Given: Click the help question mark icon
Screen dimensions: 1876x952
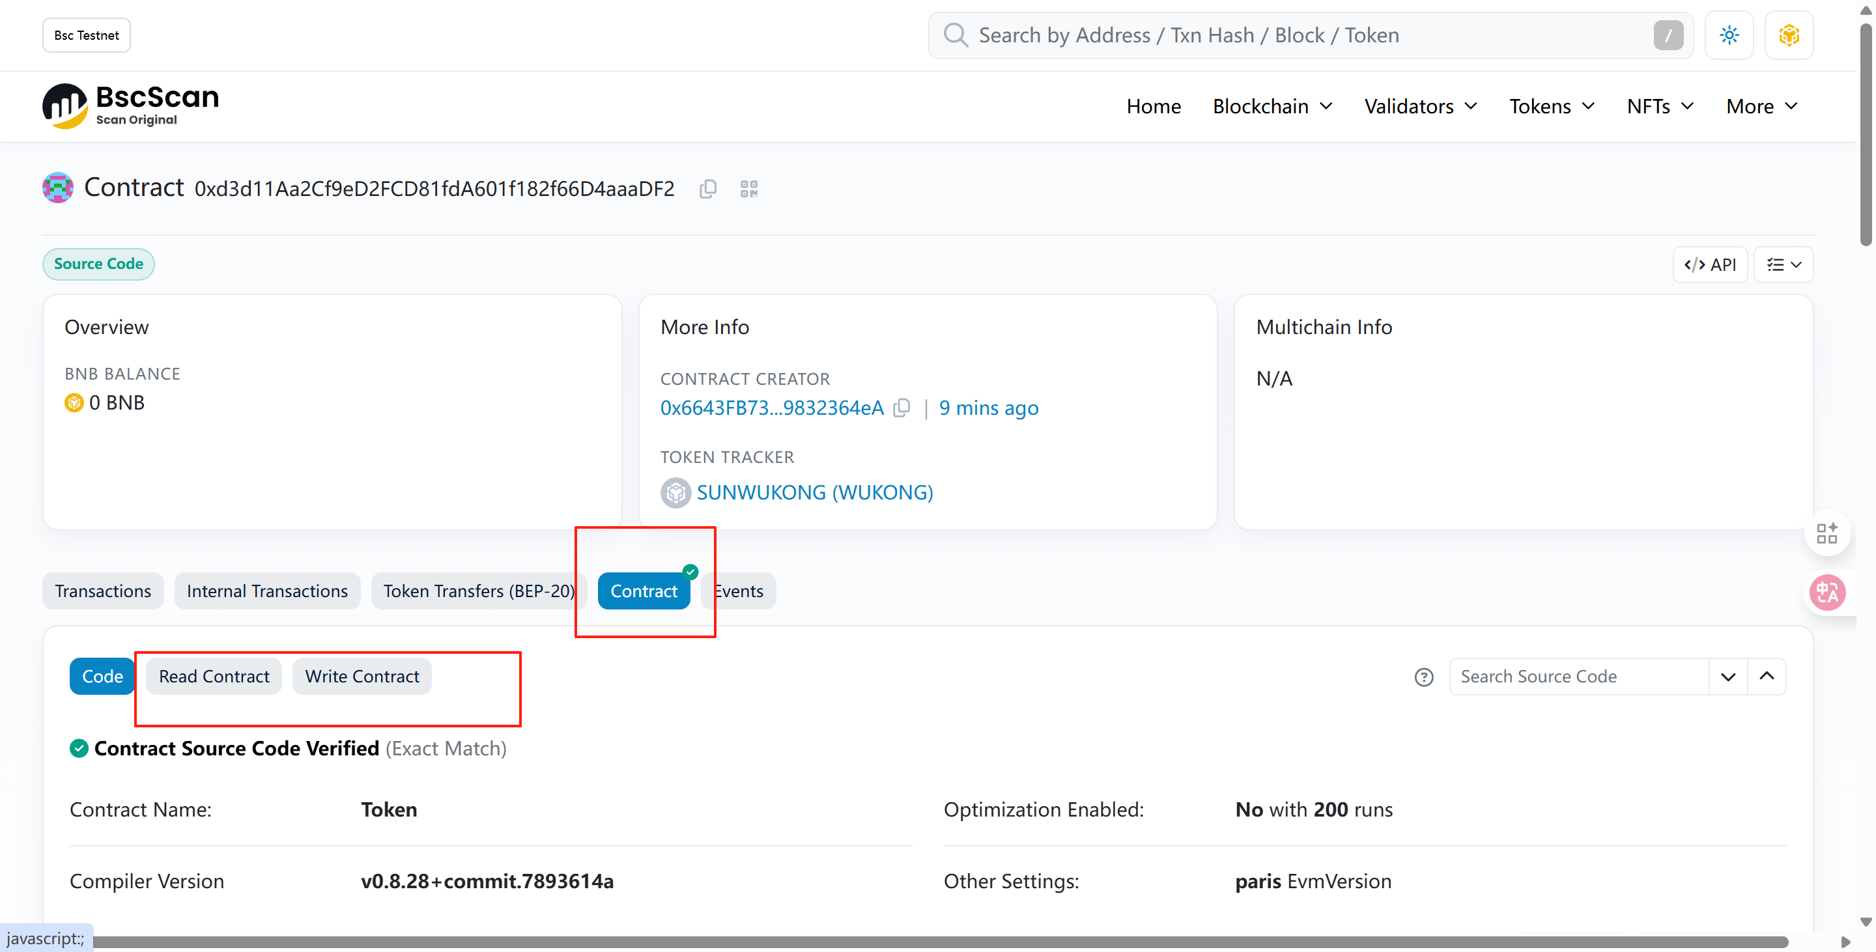Looking at the screenshot, I should click(1424, 677).
